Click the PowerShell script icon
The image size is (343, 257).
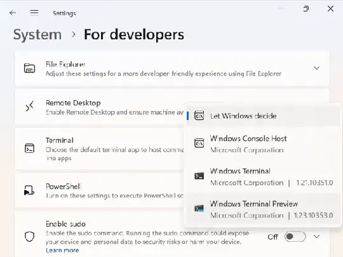click(x=29, y=190)
